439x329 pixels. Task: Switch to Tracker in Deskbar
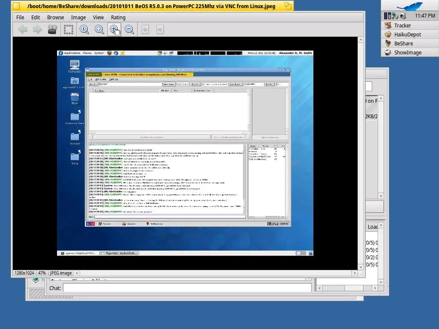pos(410,25)
